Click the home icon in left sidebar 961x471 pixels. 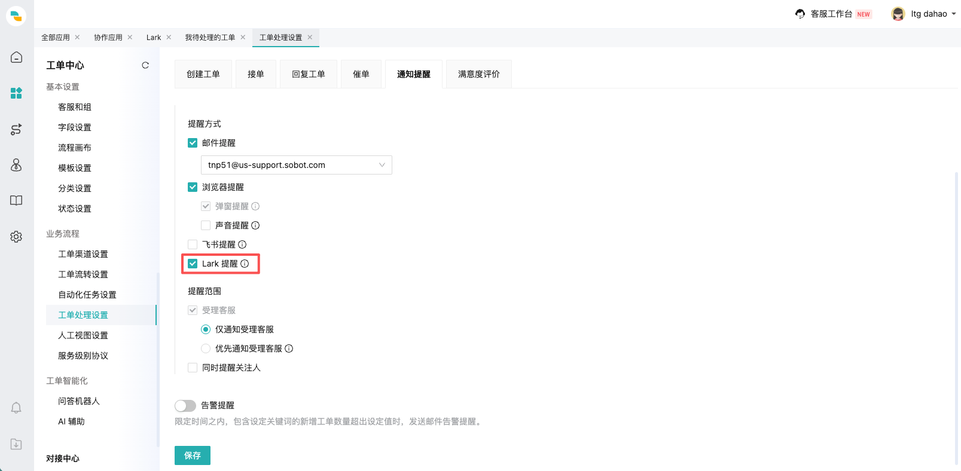click(16, 57)
